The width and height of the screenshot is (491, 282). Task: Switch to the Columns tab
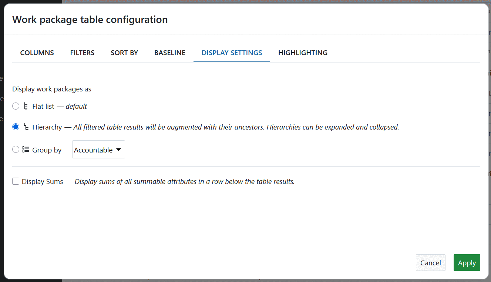37,53
